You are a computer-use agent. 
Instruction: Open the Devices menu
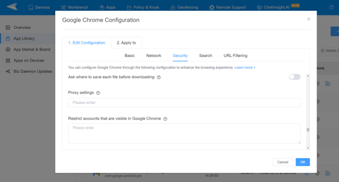pyautogui.click(x=39, y=7)
